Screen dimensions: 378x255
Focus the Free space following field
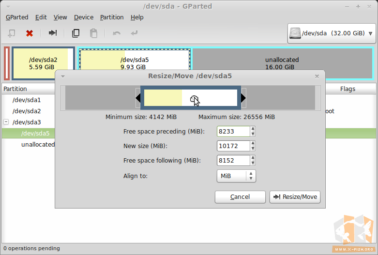point(233,160)
